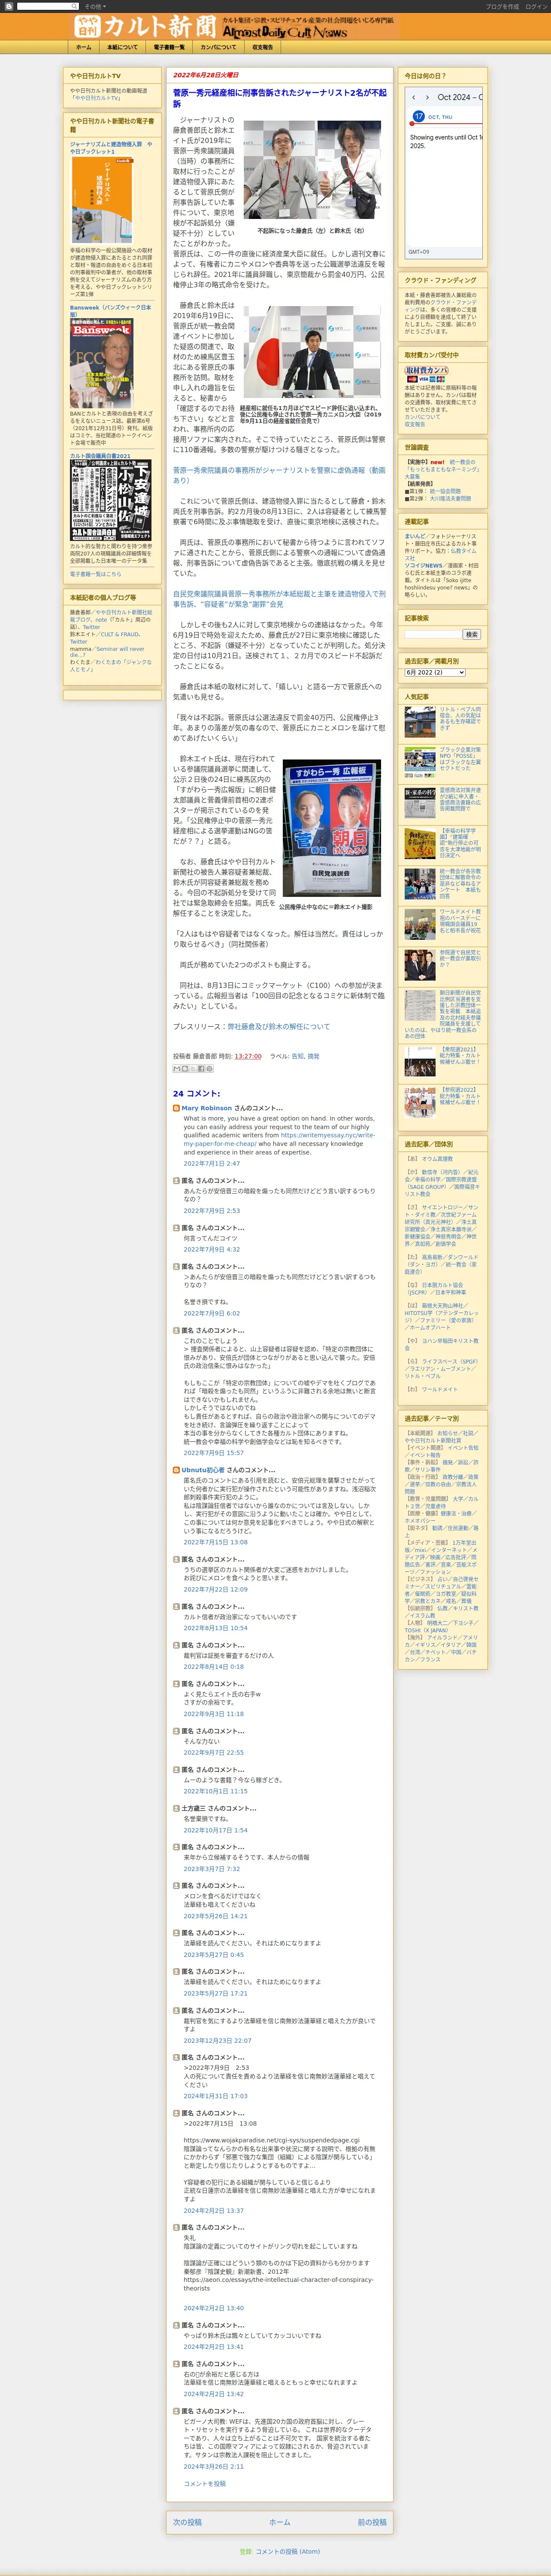Open the カンパについて tab
The height and width of the screenshot is (2576, 551).
coord(218,47)
